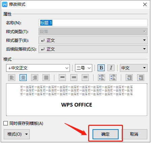Set single line spacing icon
This screenshot has width=151, height=143.
62,78
